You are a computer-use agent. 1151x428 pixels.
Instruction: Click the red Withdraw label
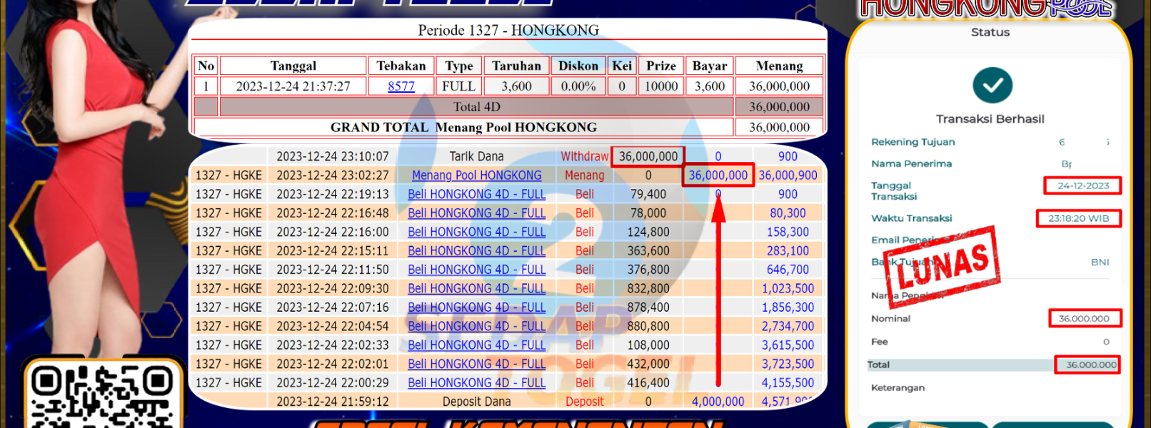[x=584, y=156]
